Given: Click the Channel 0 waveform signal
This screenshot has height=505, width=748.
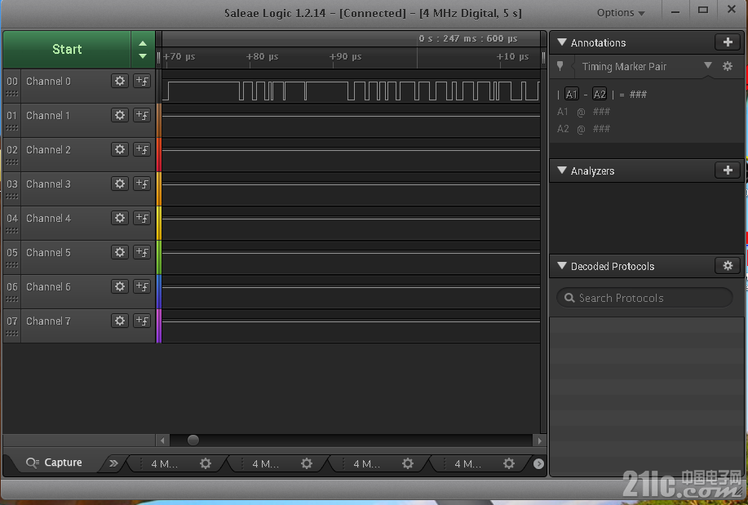Looking at the screenshot, I should (351, 91).
